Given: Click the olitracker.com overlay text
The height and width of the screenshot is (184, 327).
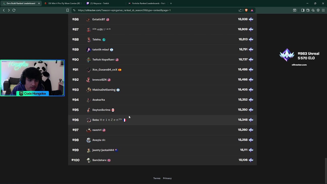Looking at the screenshot, I should 299,65.
